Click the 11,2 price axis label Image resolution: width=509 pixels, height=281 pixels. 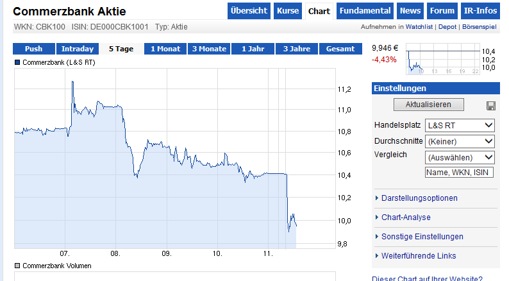[344, 89]
